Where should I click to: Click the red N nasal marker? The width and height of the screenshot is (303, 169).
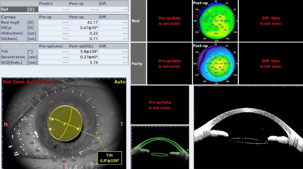coord(6,124)
